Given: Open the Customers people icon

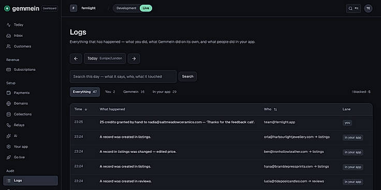Looking at the screenshot, I should coord(8,46).
